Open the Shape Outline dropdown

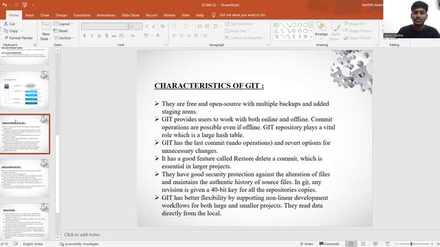pos(359,31)
